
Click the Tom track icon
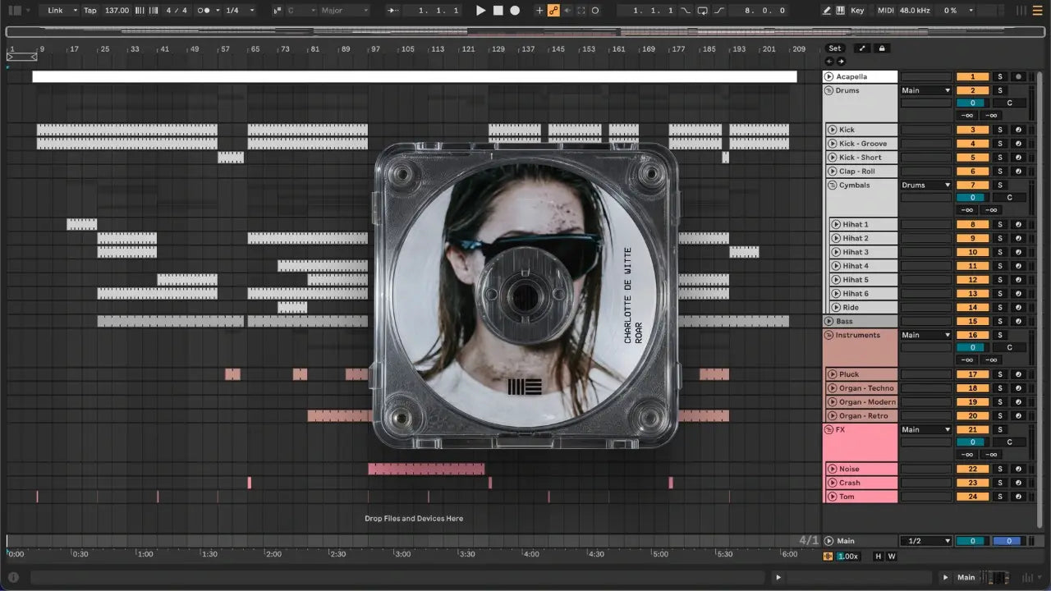coord(832,497)
